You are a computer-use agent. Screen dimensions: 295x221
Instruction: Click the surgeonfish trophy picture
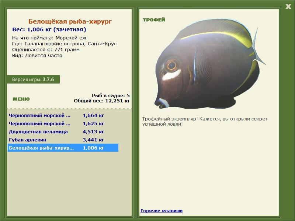pos(210,64)
